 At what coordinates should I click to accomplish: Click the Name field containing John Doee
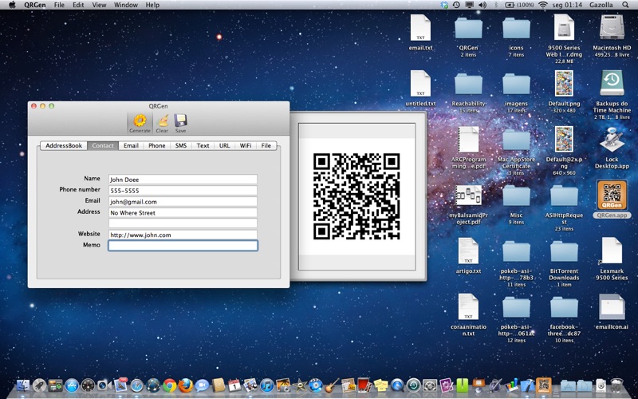pyautogui.click(x=183, y=179)
